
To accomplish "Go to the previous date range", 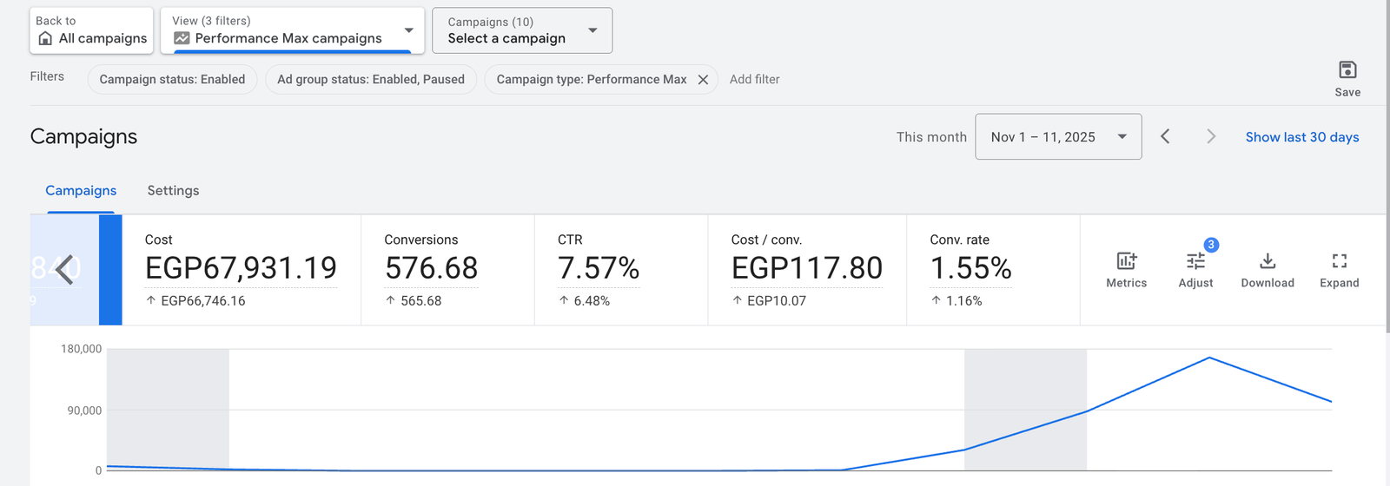I will [1165, 137].
